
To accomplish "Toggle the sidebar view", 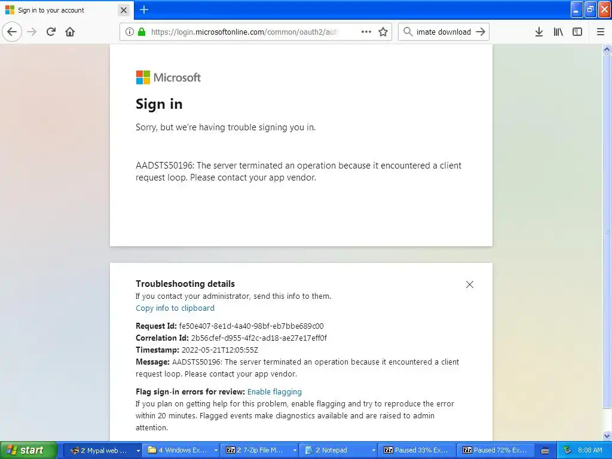I will 577,32.
